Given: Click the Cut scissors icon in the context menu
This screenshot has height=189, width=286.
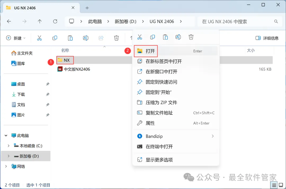Looking at the screenshot, I should [x=140, y=37].
